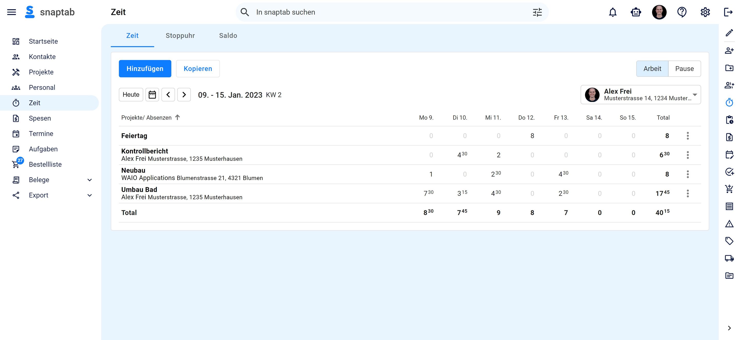Click price tag icon in right rail
Image resolution: width=740 pixels, height=340 pixels.
(x=729, y=241)
